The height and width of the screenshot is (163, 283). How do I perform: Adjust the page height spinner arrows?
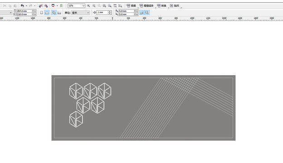pos(34,14)
